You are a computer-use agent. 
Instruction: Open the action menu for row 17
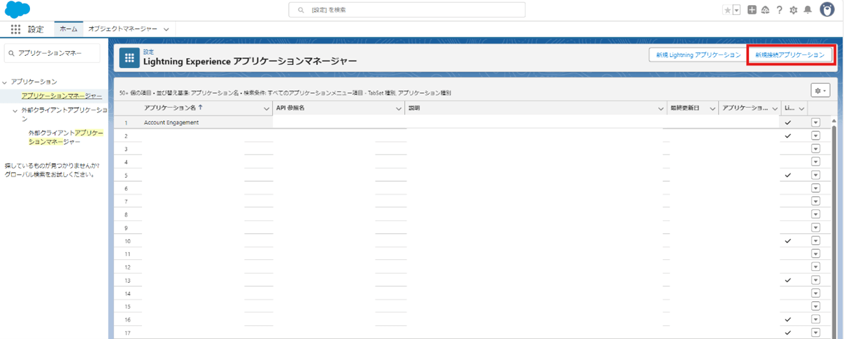[815, 333]
